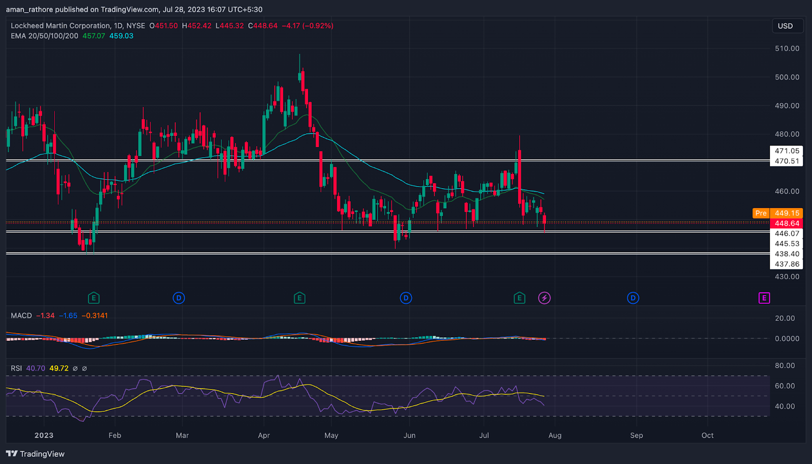Click the yellow RSI value 49.72
The width and height of the screenshot is (812, 464).
[59, 368]
